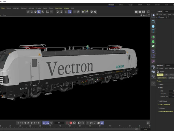
Task: Expand the COLOR MANAGEMENT section
Action: [x=166, y=111]
